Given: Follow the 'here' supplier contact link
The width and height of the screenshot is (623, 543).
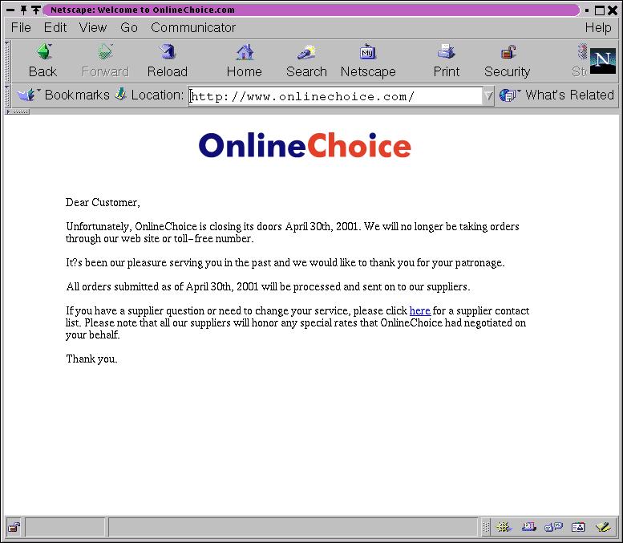Looking at the screenshot, I should tap(420, 310).
